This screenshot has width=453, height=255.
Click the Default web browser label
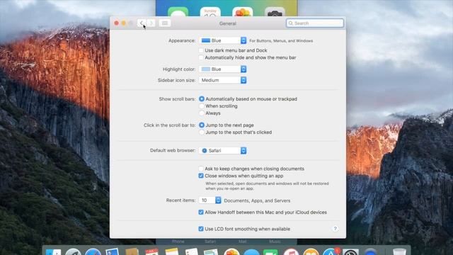173,150
